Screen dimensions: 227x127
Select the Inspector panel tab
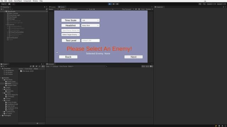pos(159,7)
